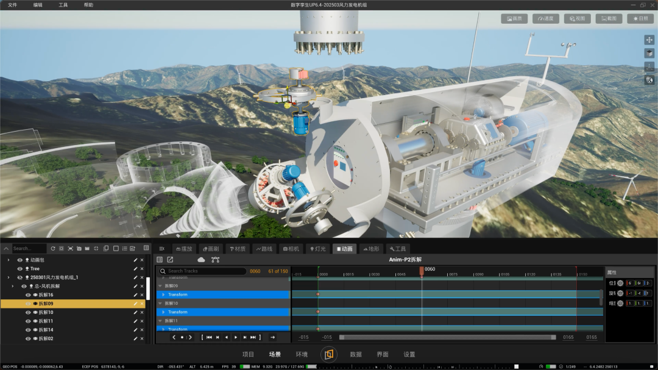Image resolution: width=658 pixels, height=370 pixels.
Task: Show the 250301风力发电机组_1 object via its eye
Action: 19,277
